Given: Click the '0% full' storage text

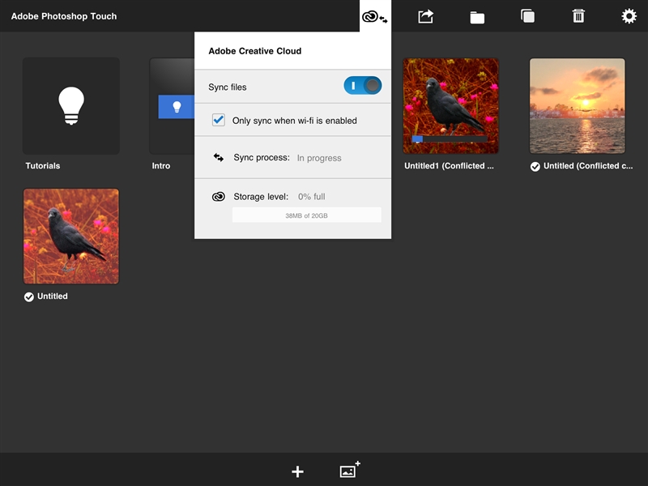Looking at the screenshot, I should (x=312, y=197).
